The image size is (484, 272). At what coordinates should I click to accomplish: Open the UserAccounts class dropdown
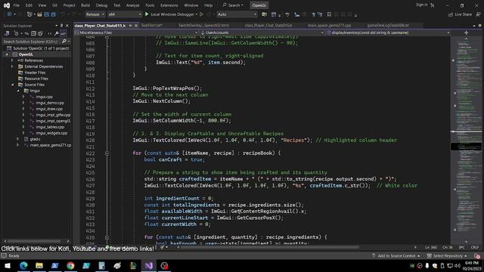tap(262, 32)
